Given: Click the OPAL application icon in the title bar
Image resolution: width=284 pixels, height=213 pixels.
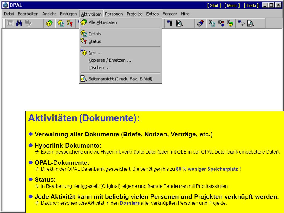Looking at the screenshot, I should (6, 5).
